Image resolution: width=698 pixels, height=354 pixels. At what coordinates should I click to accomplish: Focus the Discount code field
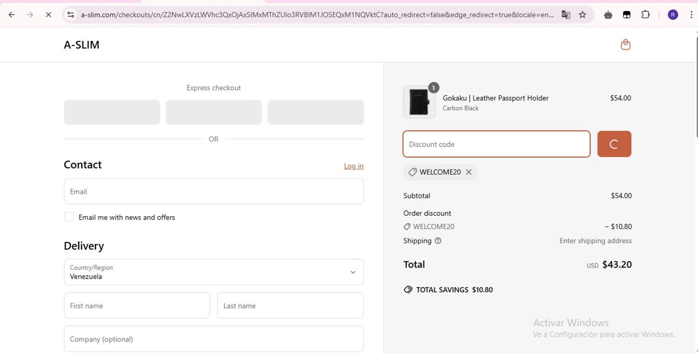497,144
